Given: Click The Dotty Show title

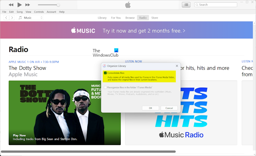Looking at the screenshot, I should 27,68.
